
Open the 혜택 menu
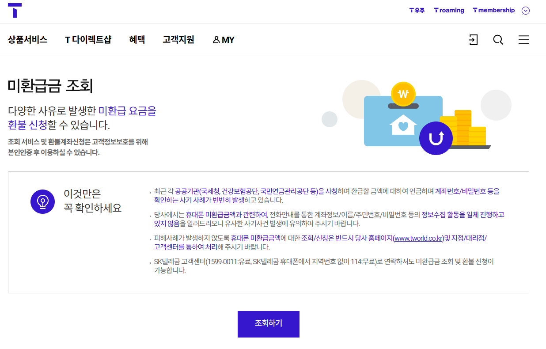coord(137,39)
